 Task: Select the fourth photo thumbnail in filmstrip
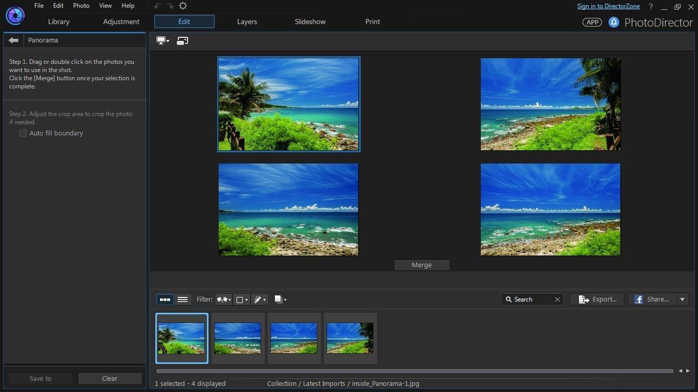coord(350,338)
